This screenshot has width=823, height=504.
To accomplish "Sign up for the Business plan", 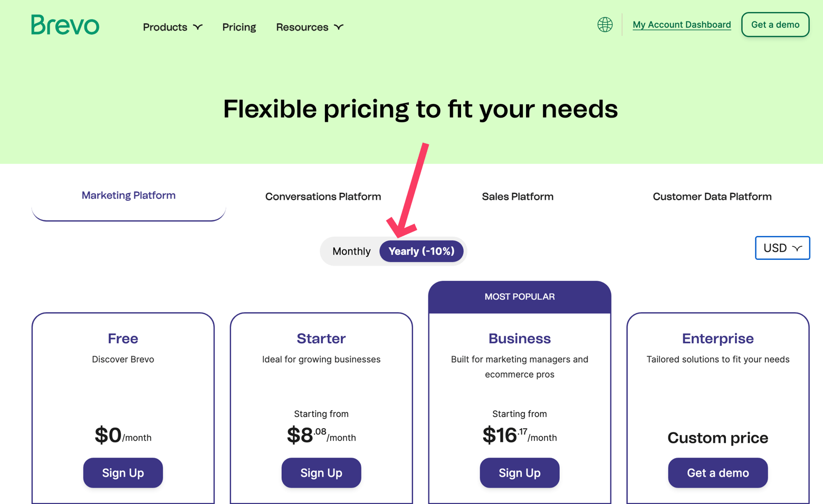I will pyautogui.click(x=520, y=473).
